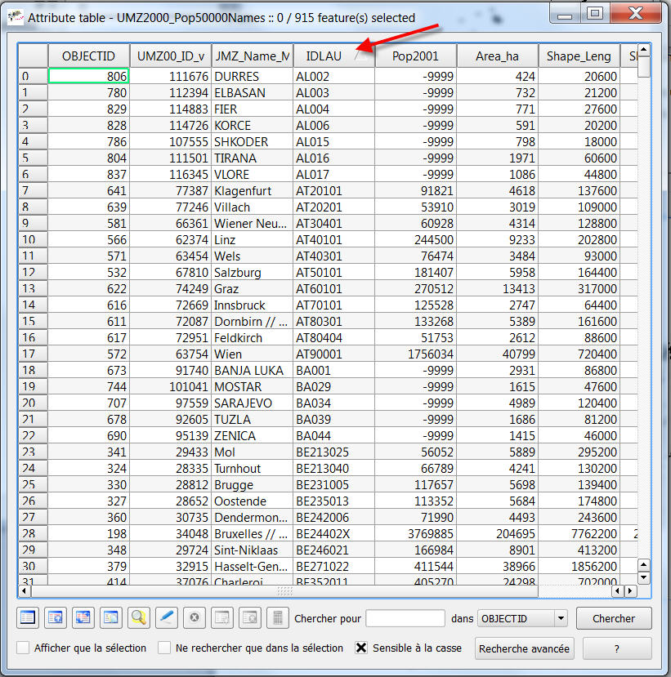Click the Unselect all icon in toolbar
This screenshot has width=671, height=677.
28,618
